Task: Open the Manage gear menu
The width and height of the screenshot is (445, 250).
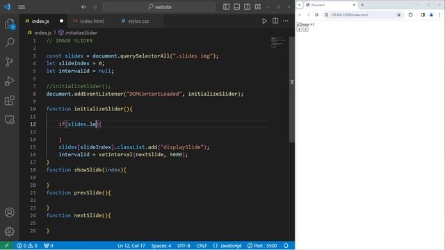Action: pos(10,231)
